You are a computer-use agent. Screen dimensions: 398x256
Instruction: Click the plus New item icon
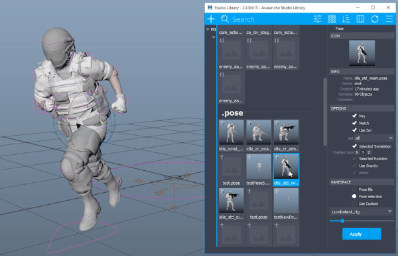[x=211, y=19]
